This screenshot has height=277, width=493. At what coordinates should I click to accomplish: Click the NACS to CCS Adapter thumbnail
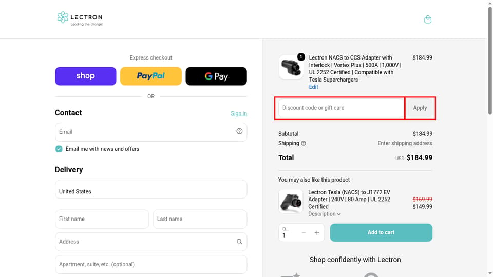point(291,67)
